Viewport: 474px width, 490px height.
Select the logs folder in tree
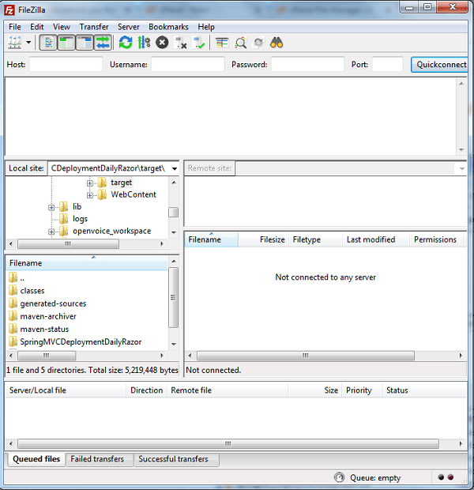pos(80,219)
